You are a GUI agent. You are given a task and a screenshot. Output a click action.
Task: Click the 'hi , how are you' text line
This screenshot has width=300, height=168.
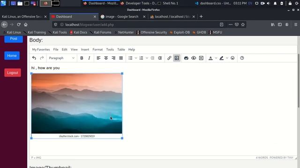point(45,68)
